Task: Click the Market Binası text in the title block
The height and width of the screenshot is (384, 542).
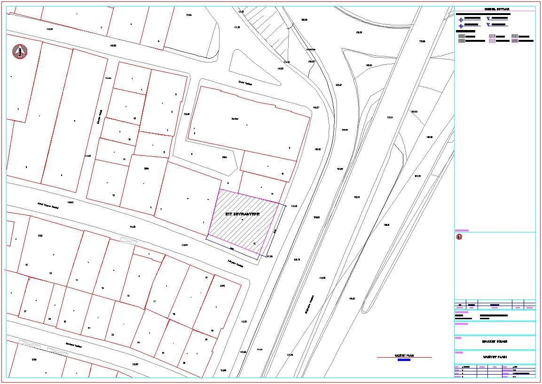Action: point(495,342)
